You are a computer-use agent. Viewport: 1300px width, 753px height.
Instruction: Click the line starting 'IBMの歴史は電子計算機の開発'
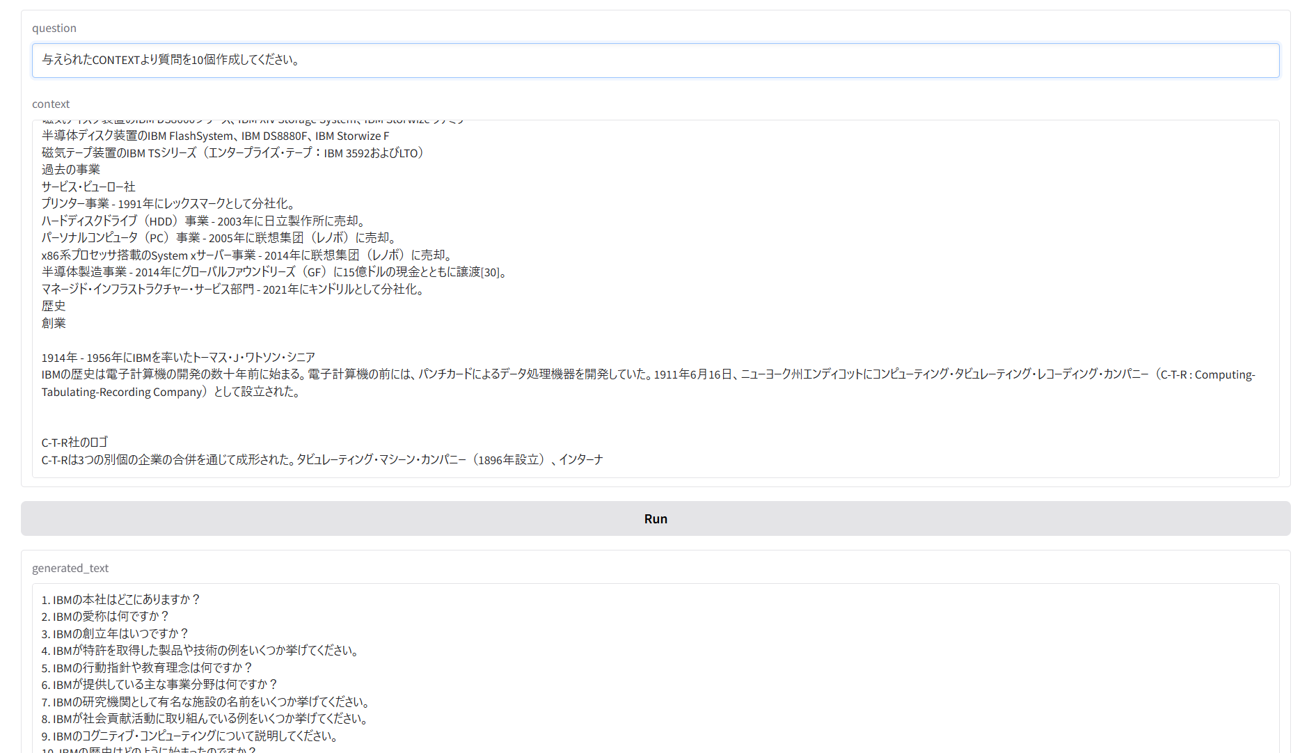(648, 374)
